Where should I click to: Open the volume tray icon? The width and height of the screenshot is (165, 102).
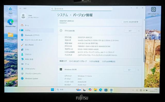[144, 90]
